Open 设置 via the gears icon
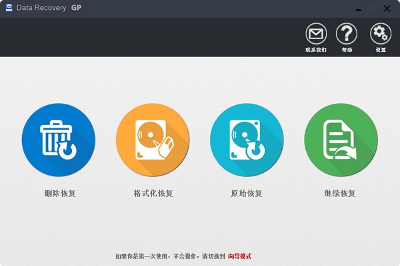Screen dimensions: 400x266 381,33
